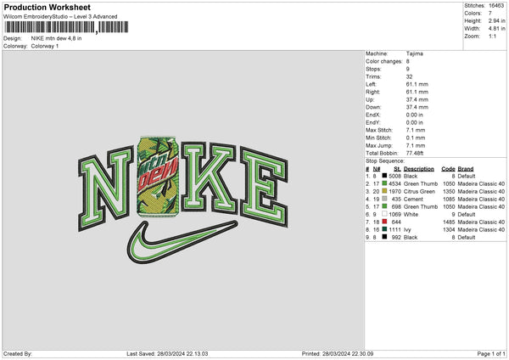Click the letter K in the embroidery design
Viewport: 509px width, 360px height.
point(209,178)
